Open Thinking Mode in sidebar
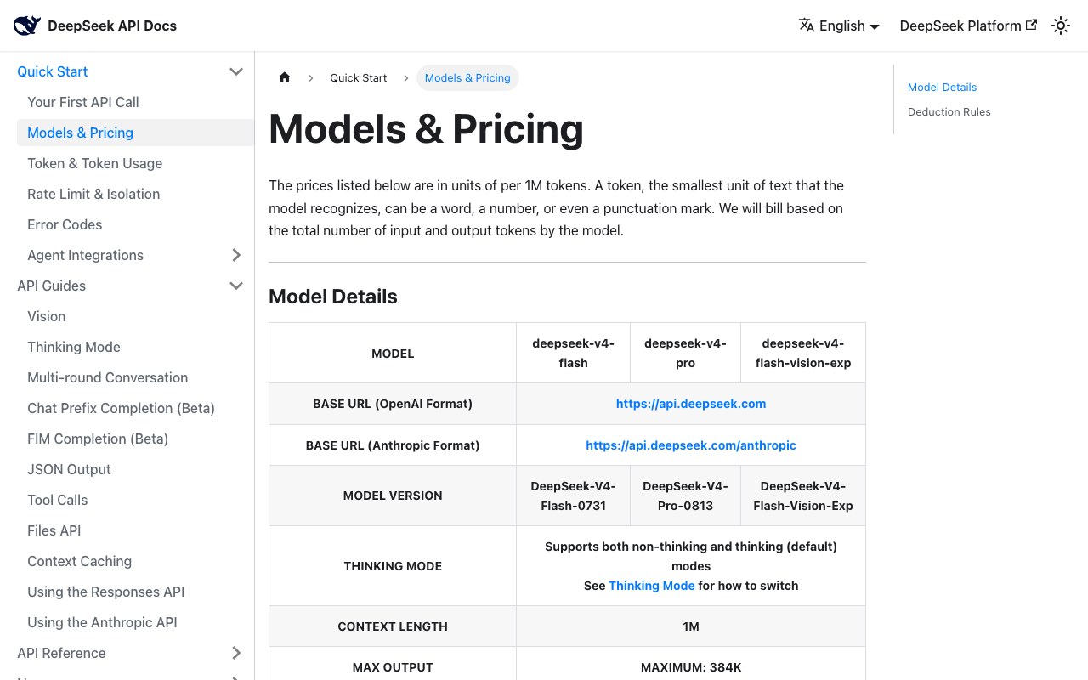The width and height of the screenshot is (1088, 680). [74, 347]
